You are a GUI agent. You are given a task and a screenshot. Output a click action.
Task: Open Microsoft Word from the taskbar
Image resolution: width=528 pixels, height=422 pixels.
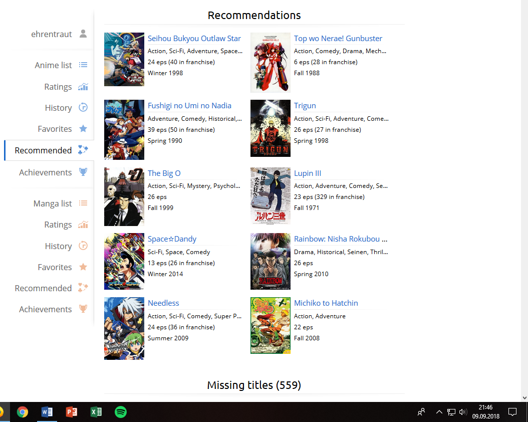[x=47, y=412]
